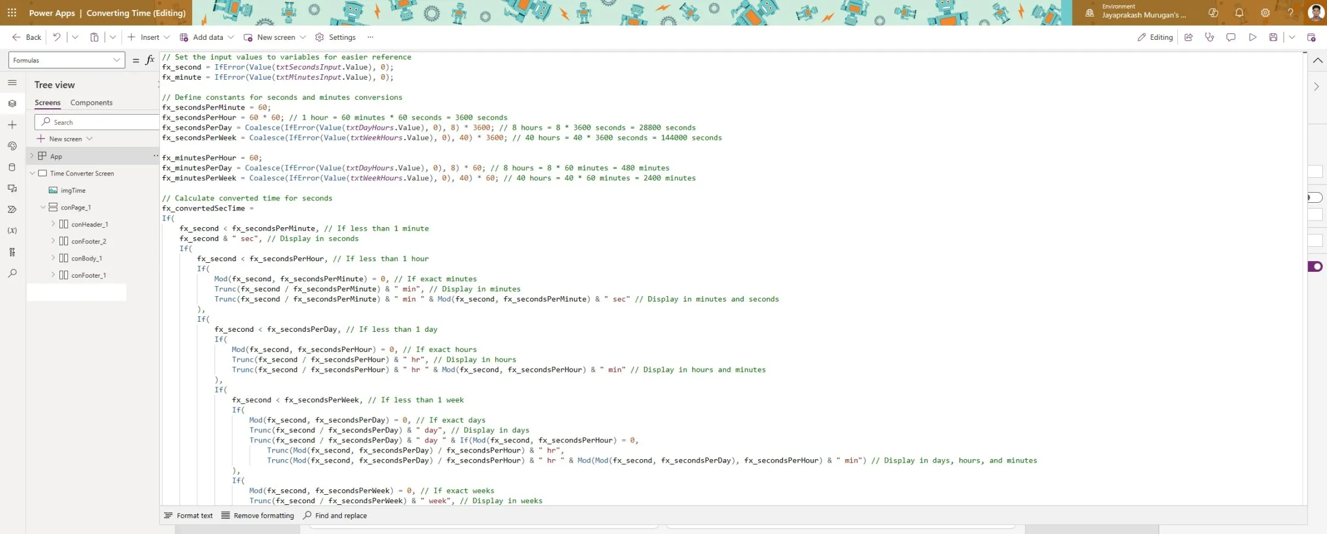
Task: Open the App checker stethoscope icon
Action: 1209,37
